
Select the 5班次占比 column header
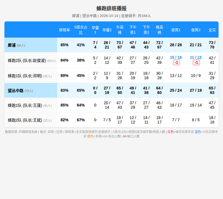pos(81,30)
